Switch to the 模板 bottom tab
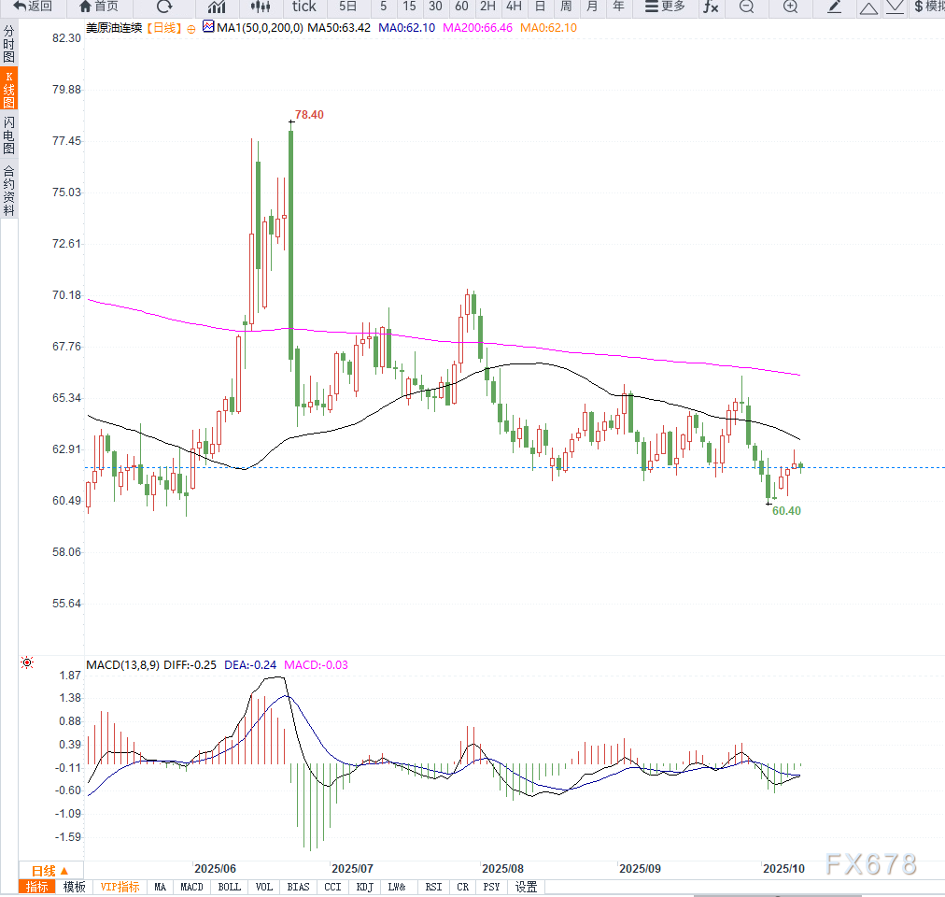The height and width of the screenshot is (897, 945). click(74, 887)
